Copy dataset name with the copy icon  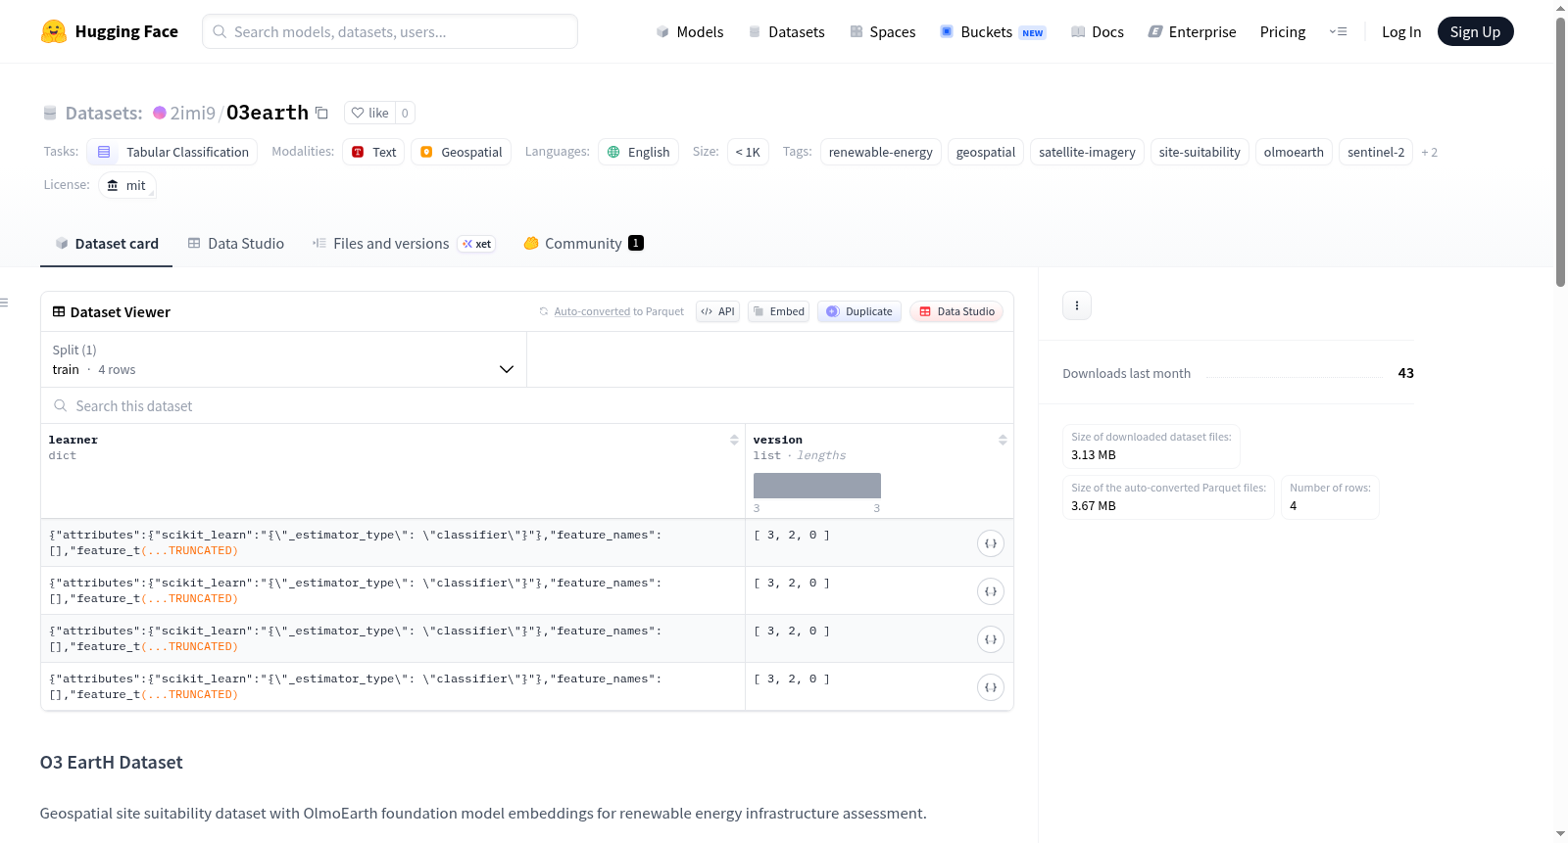pos(321,113)
